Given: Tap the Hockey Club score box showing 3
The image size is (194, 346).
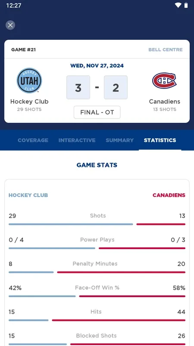Looking at the screenshot, I should 78,87.
